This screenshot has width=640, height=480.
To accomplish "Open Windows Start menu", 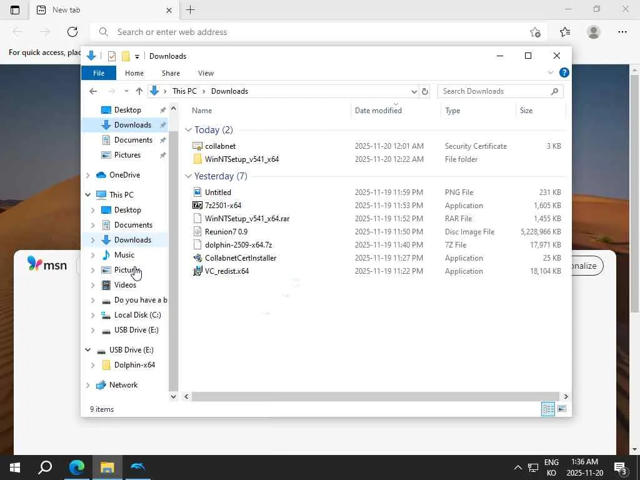I will (15, 467).
